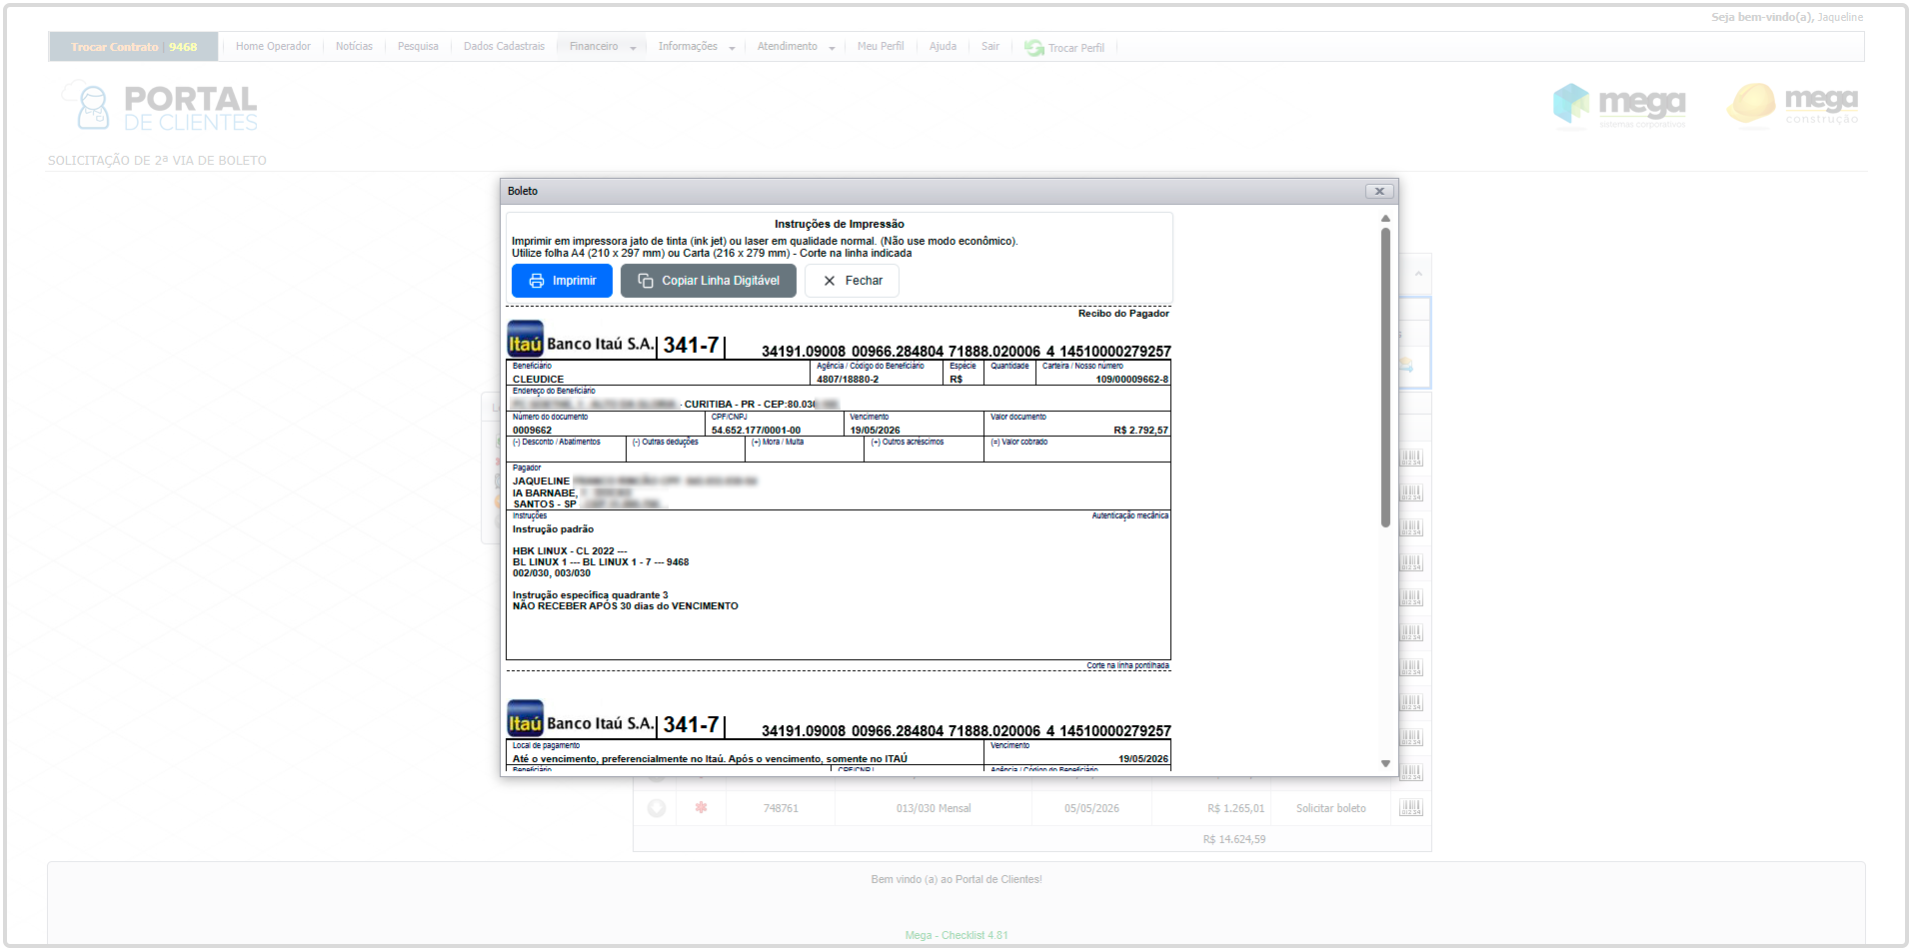Click the barcode icon in the 748761 row

[x=1410, y=808]
